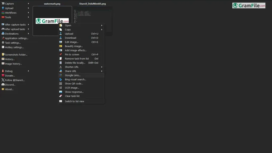Select Show response... menu entry

tap(81, 92)
